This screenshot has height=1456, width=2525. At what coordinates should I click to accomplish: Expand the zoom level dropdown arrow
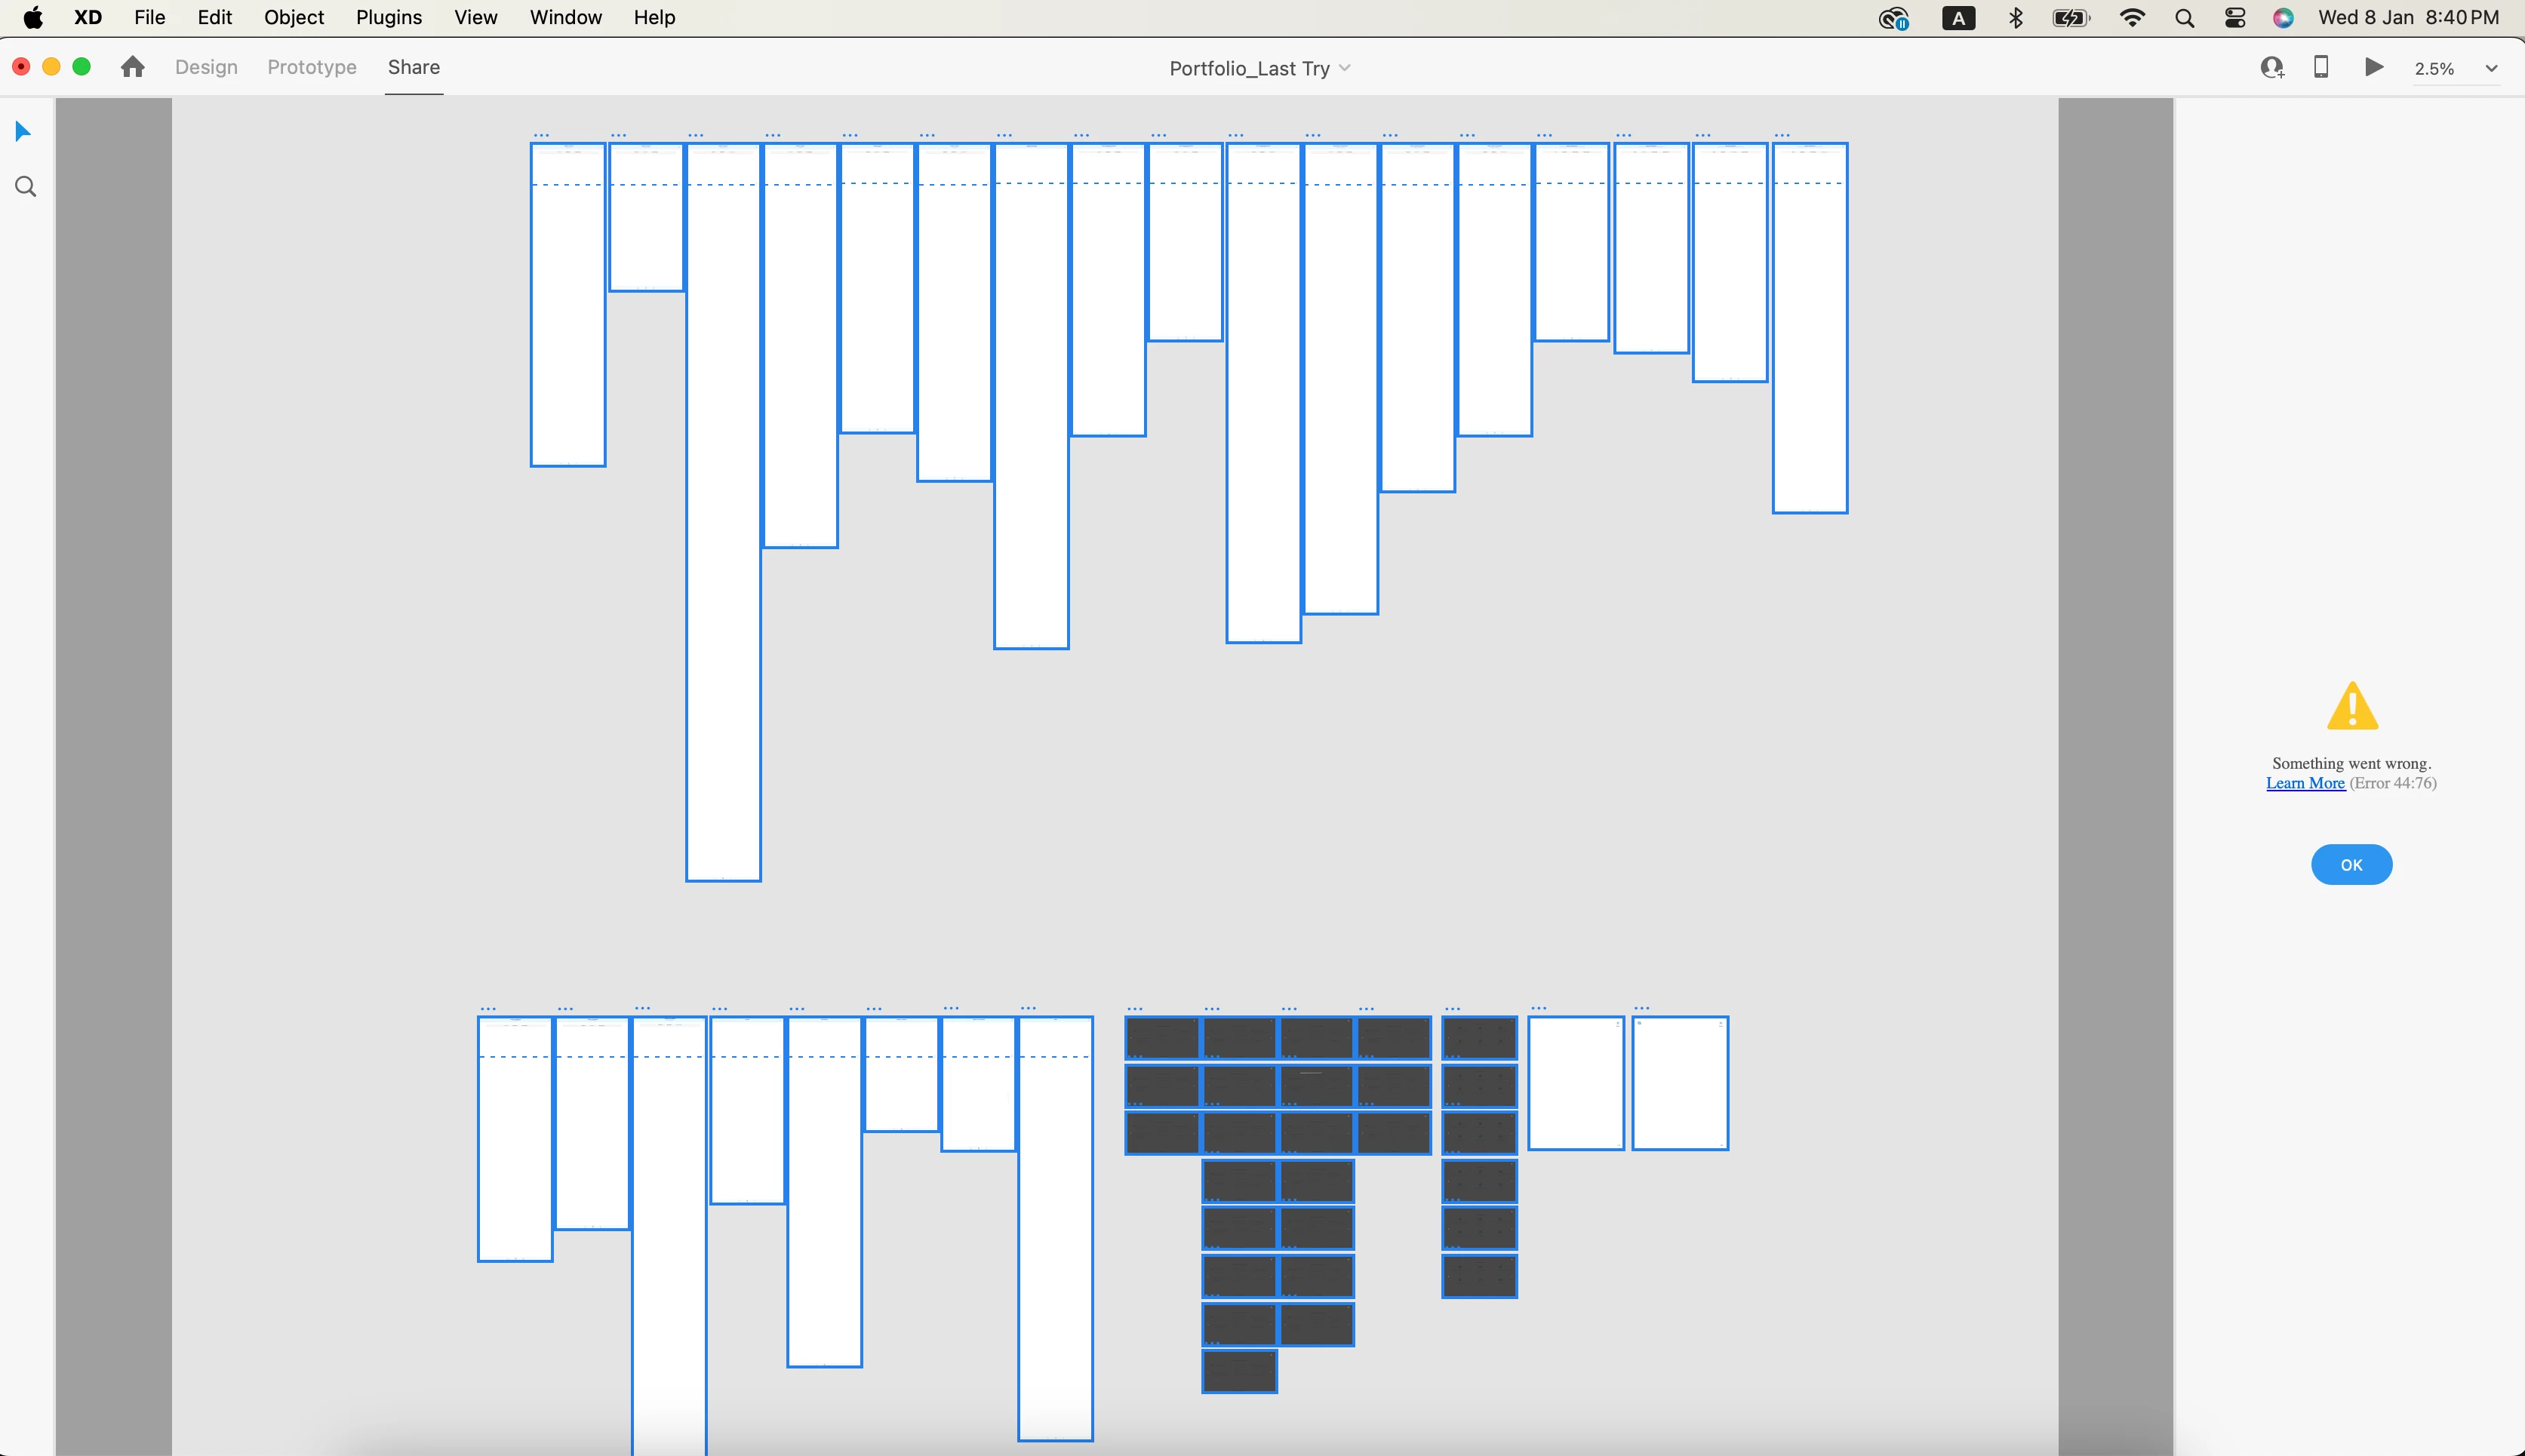[2491, 68]
